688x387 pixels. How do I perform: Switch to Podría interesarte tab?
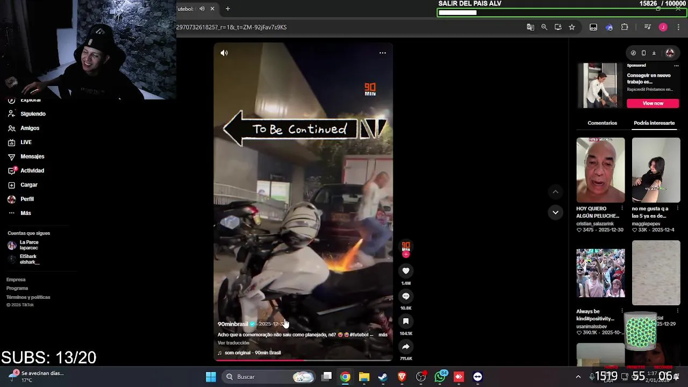click(654, 123)
